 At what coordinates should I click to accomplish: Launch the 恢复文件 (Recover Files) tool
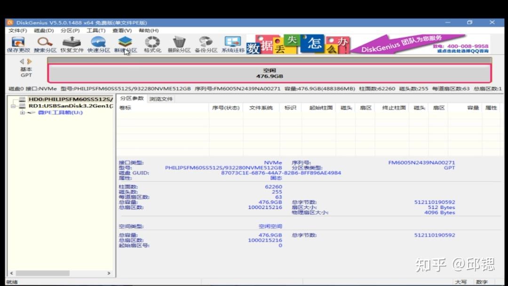click(x=71, y=44)
